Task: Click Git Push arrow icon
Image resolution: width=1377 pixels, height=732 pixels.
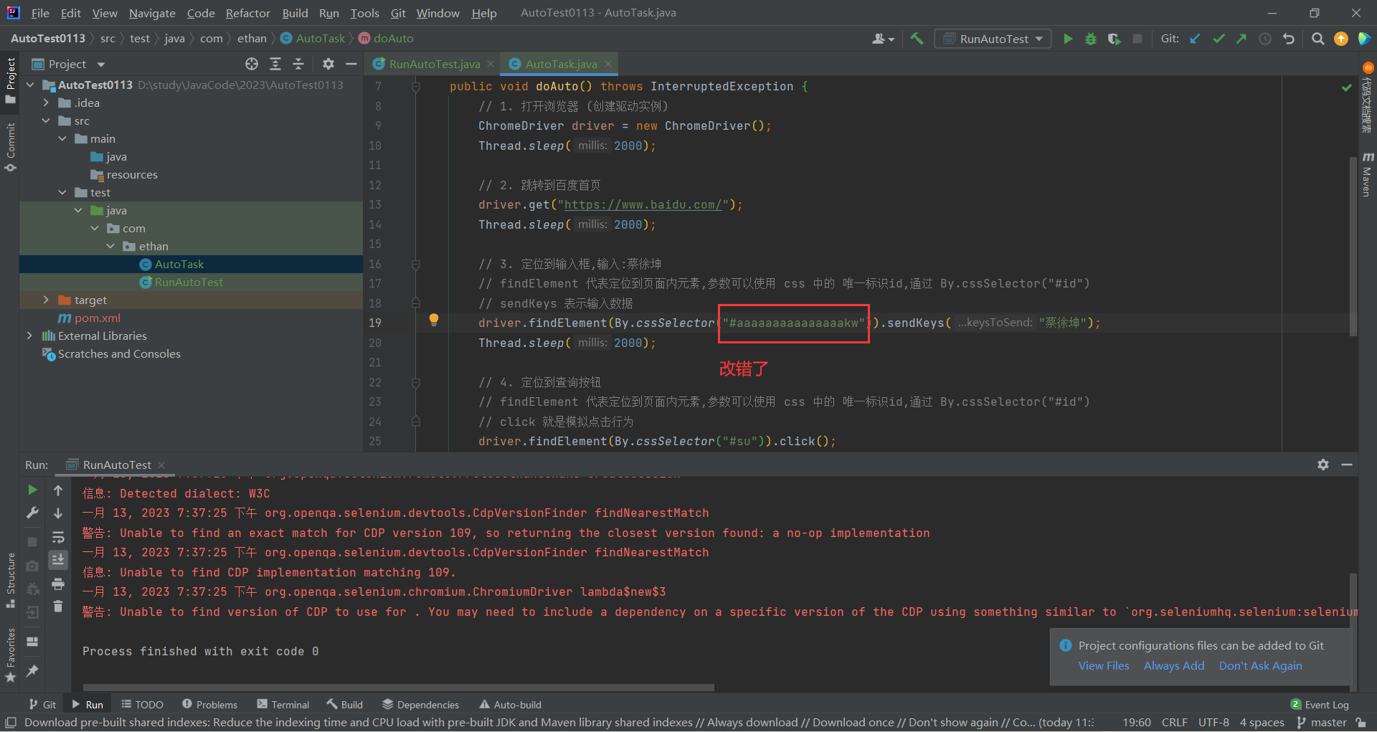Action: pos(1241,39)
